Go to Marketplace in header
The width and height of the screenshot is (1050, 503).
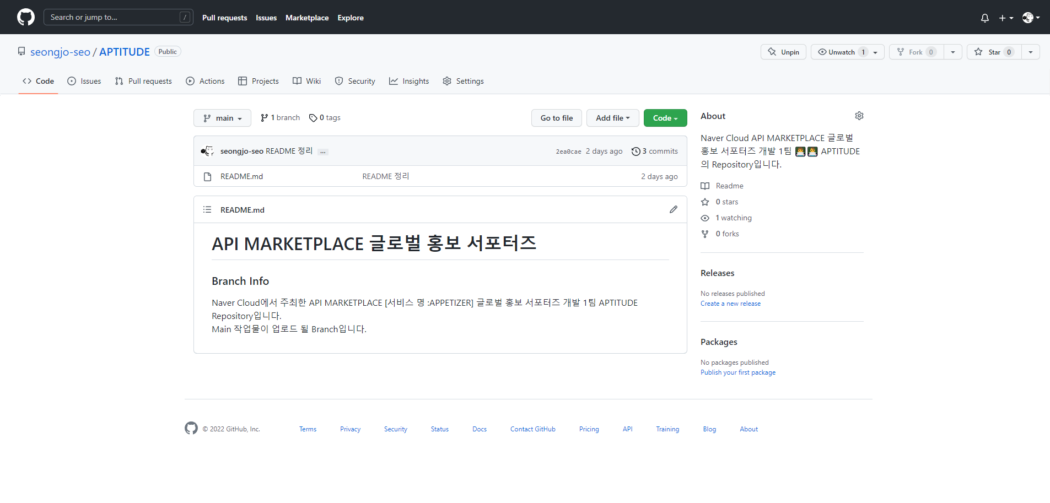click(x=307, y=18)
